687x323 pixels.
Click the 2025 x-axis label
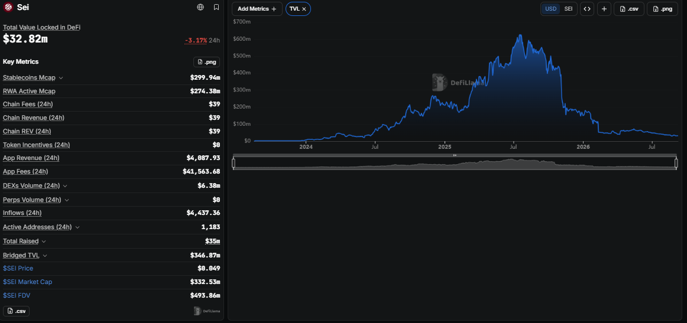click(x=444, y=147)
